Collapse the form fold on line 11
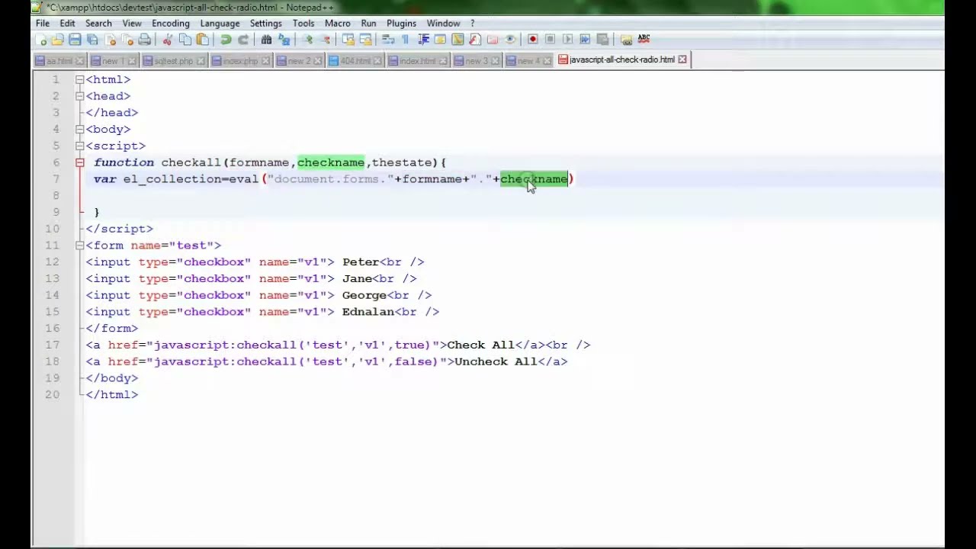 [x=79, y=246]
